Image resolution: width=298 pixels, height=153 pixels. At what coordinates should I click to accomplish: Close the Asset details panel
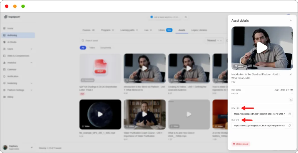(x=291, y=21)
